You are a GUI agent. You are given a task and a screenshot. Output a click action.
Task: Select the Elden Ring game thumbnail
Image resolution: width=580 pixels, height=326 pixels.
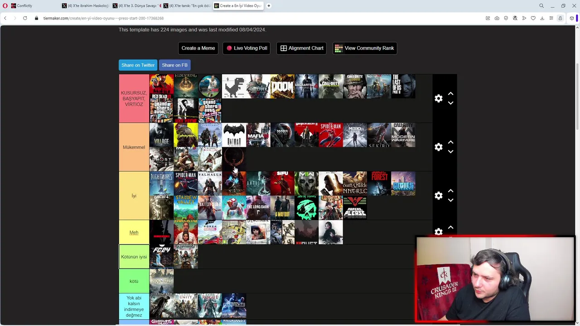coord(186,86)
